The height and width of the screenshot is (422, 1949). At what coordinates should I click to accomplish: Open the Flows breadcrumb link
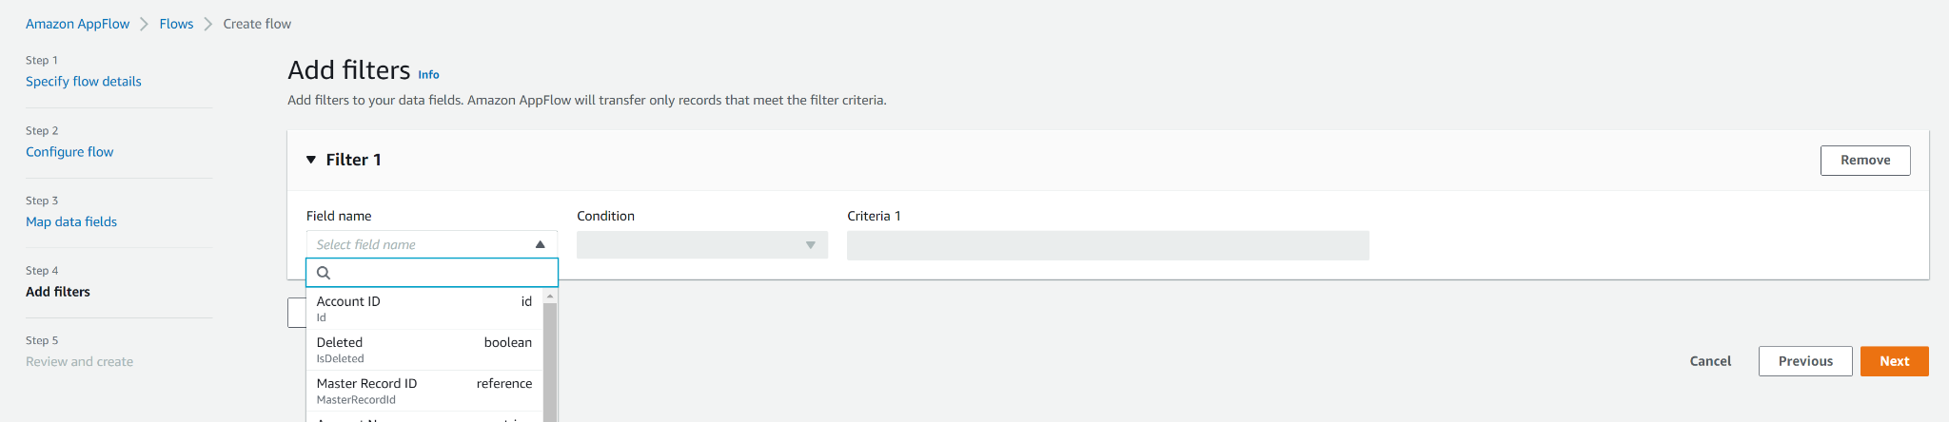(x=176, y=24)
